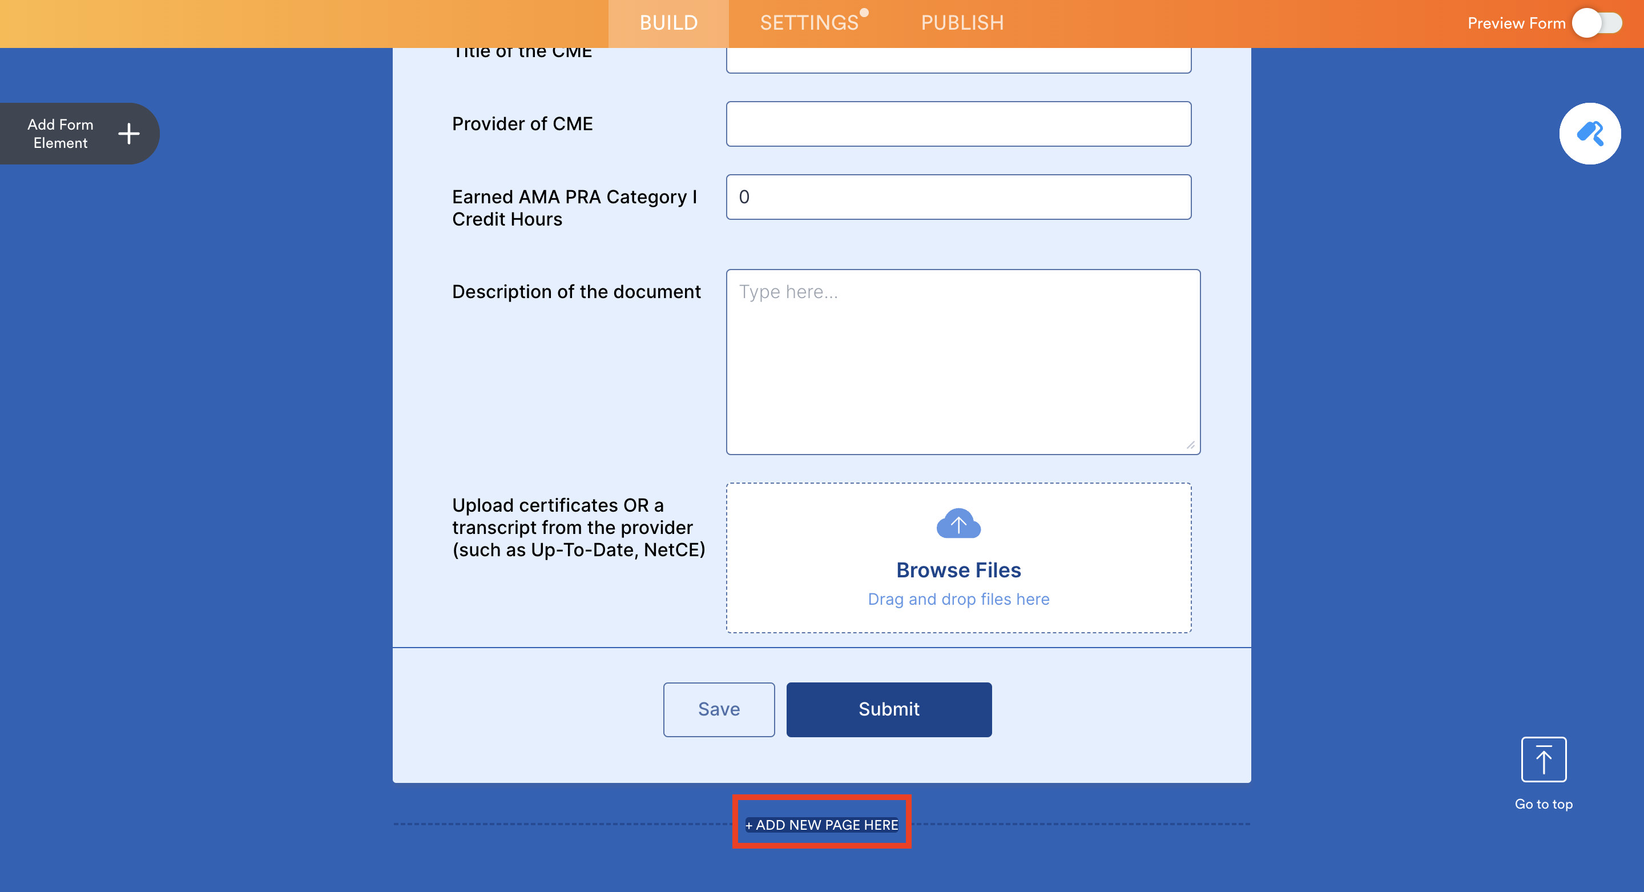Viewport: 1644px width, 892px height.
Task: Click the 'Go to top' label
Action: point(1543,804)
